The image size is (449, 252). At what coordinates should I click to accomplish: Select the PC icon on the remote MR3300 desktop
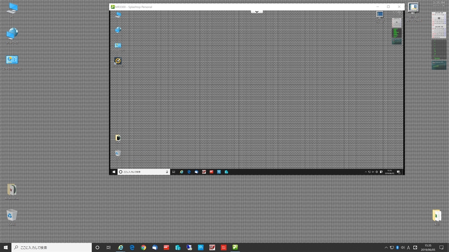[118, 15]
